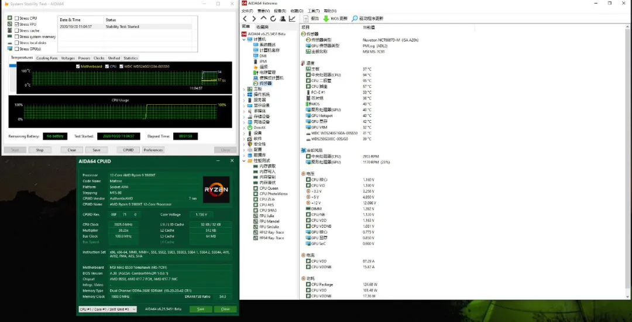
Task: Switch to the Cooling Fans tab
Action: click(47, 58)
